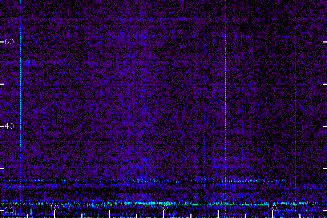Click the "60" vertical axis label
Screen dimensions: 327x218
point(9,42)
